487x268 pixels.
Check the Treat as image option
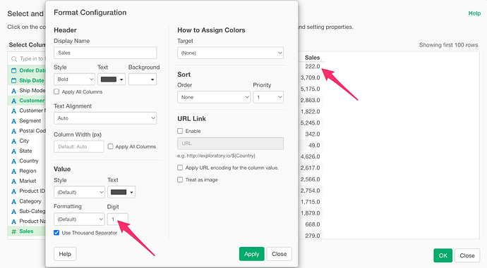[180, 180]
